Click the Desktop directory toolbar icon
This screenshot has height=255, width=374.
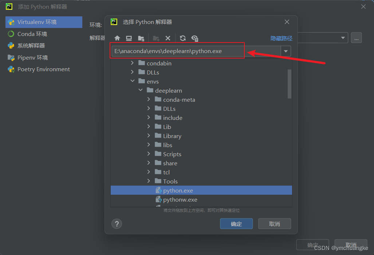(129, 38)
